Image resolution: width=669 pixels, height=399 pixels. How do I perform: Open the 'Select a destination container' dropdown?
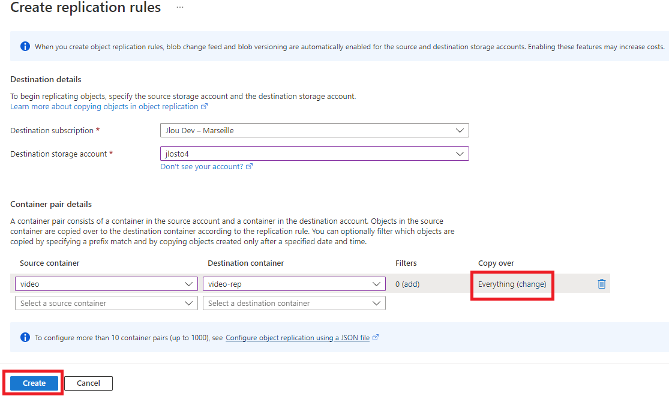click(x=294, y=303)
